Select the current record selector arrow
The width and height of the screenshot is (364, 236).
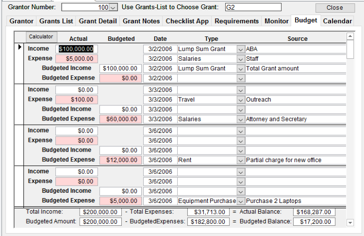point(20,47)
